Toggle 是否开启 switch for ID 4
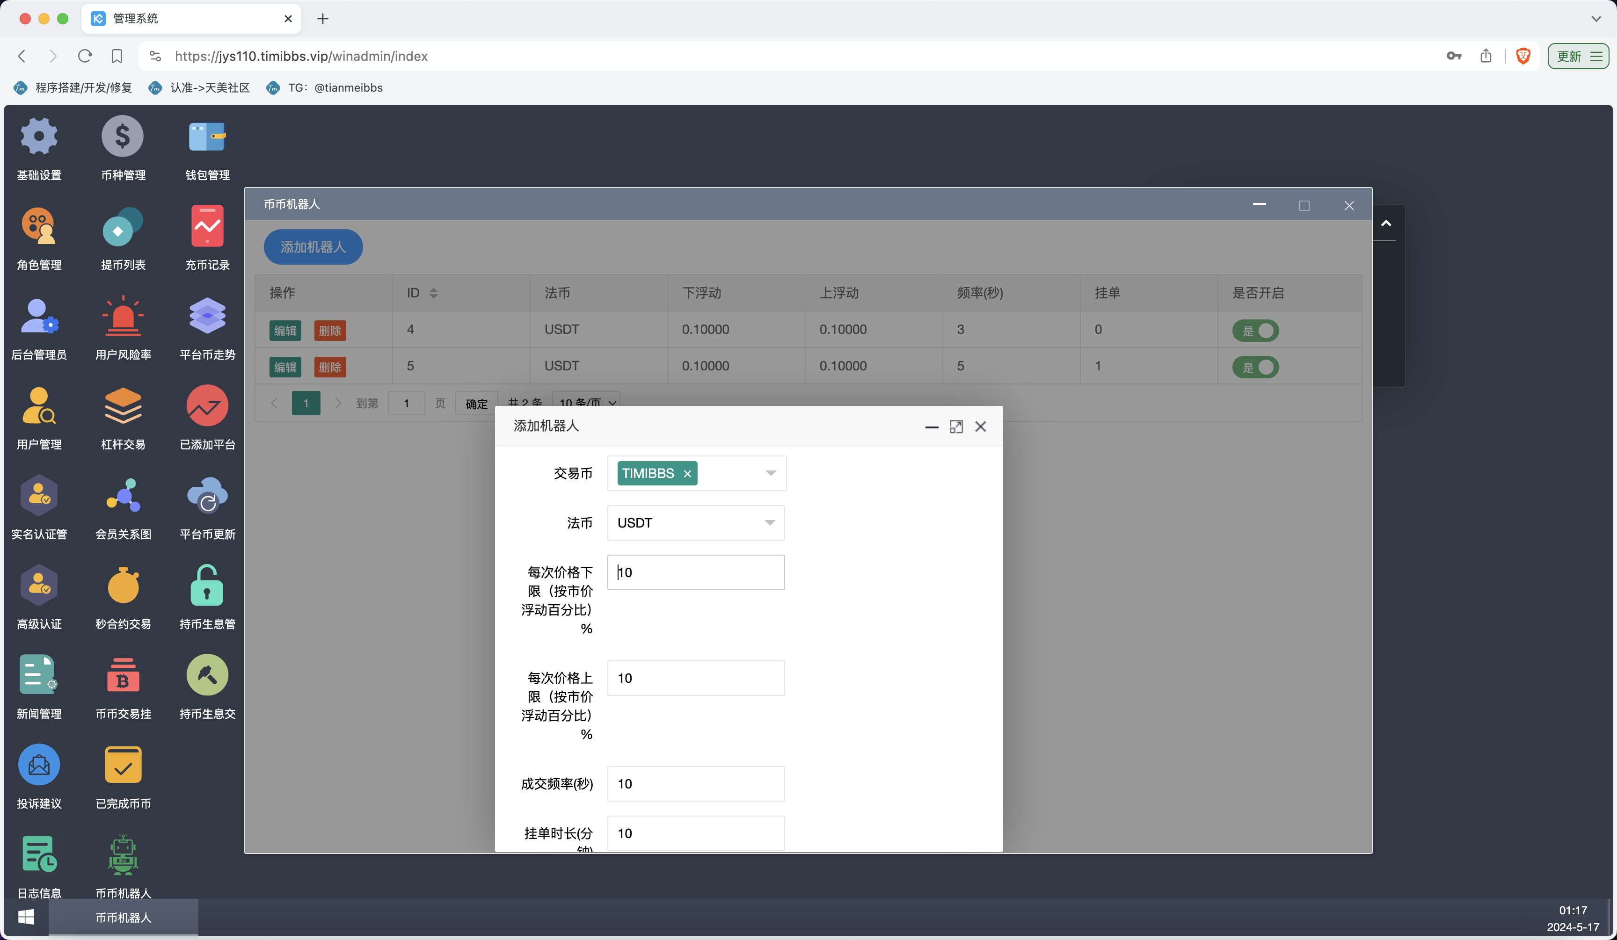This screenshot has width=1617, height=940. point(1255,330)
